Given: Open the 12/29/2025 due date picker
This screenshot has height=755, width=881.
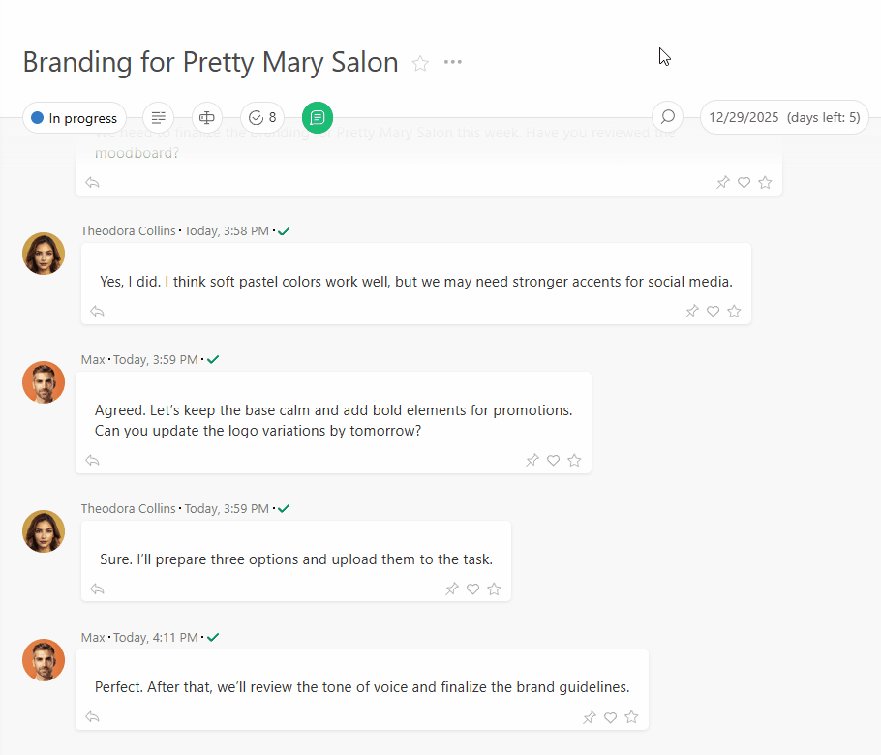Looking at the screenshot, I should click(x=784, y=116).
